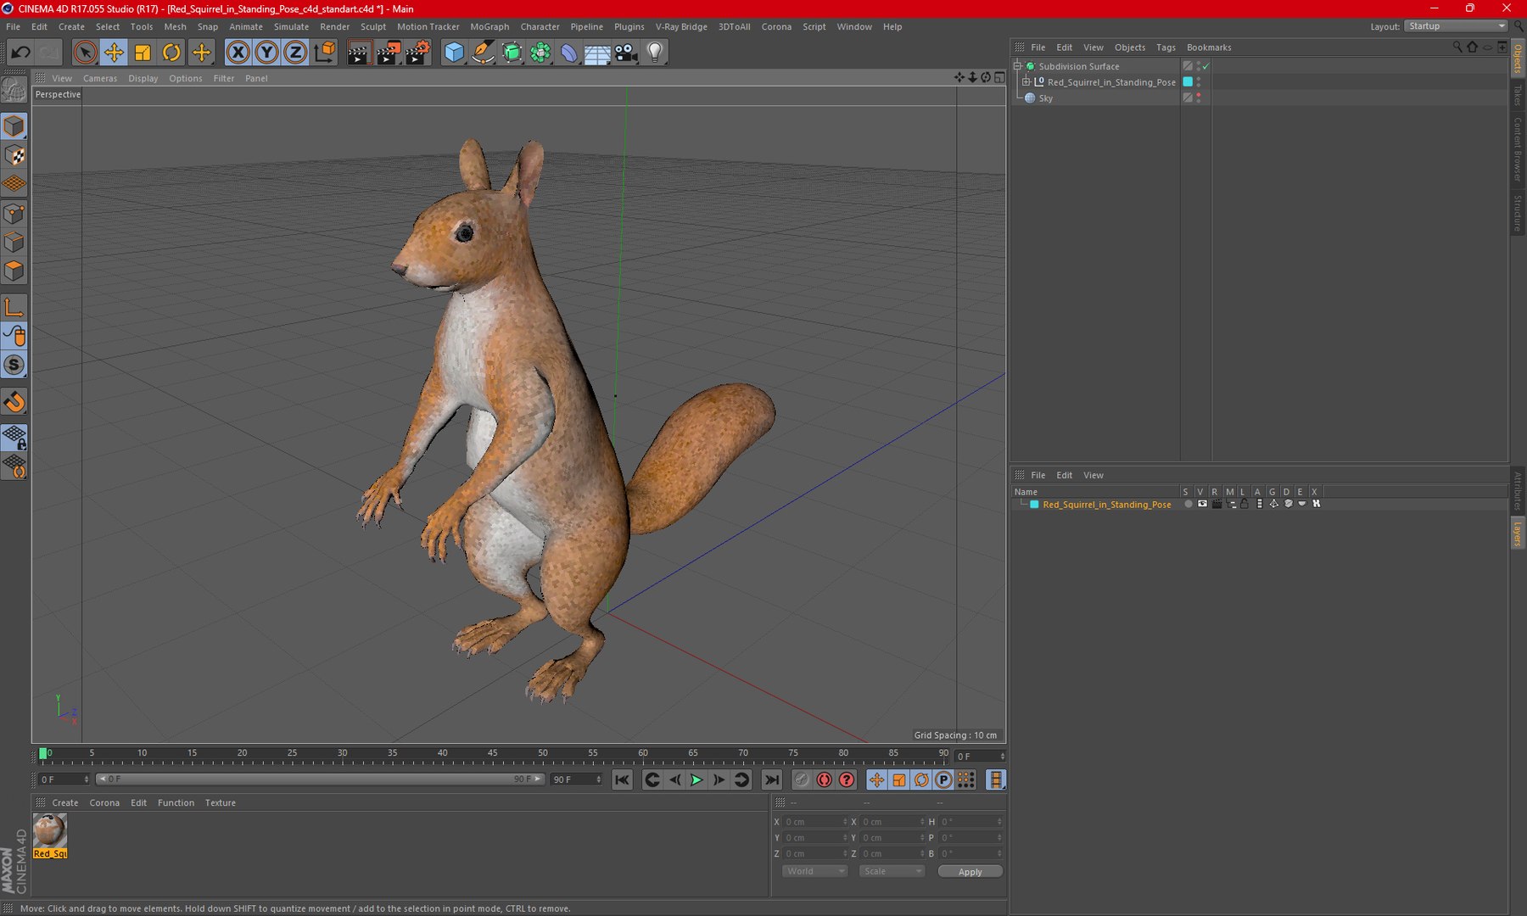Click the Make Editable icon
This screenshot has height=916, width=1527.
click(x=14, y=89)
